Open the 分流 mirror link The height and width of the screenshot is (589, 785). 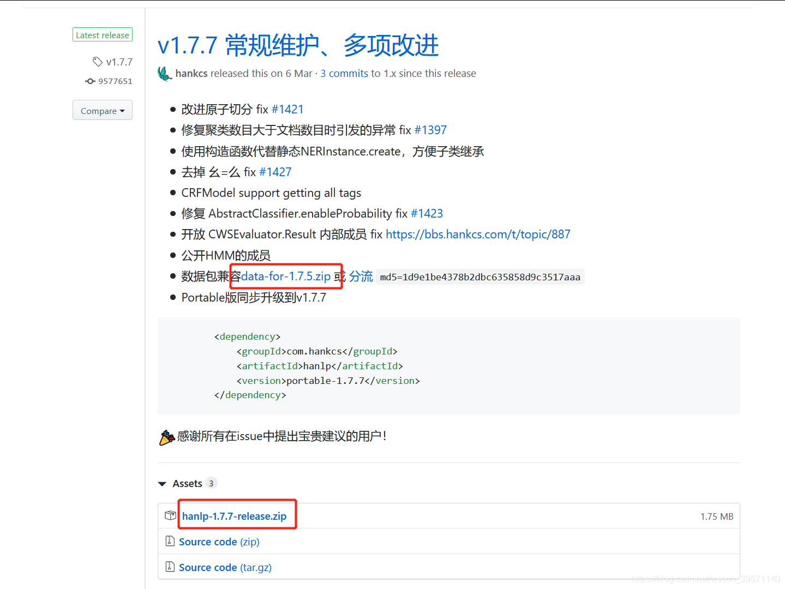(x=361, y=276)
